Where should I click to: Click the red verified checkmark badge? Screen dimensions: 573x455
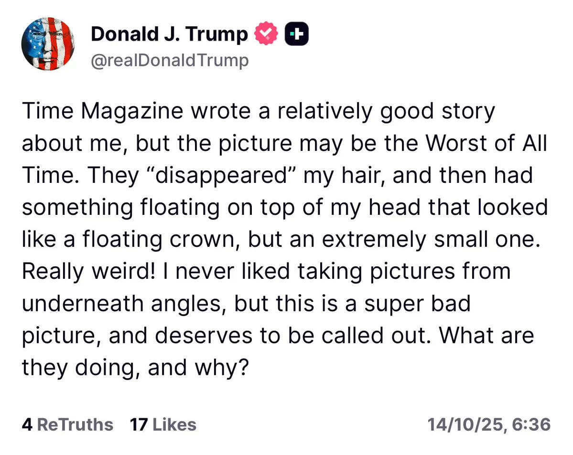click(x=266, y=34)
